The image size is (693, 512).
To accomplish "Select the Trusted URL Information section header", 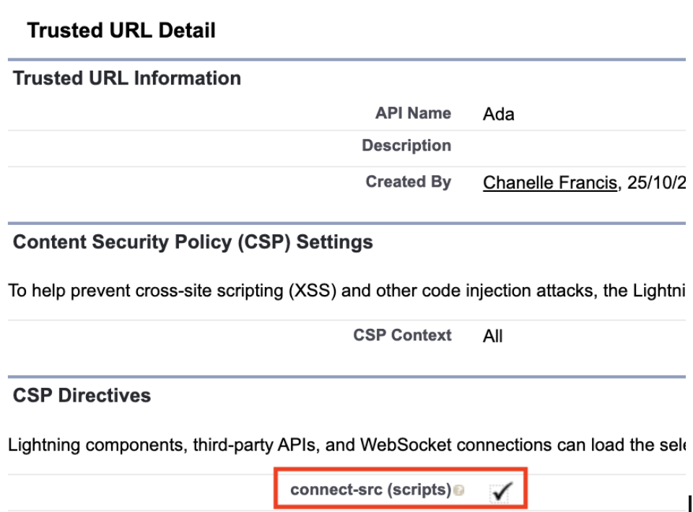I will pos(127,78).
